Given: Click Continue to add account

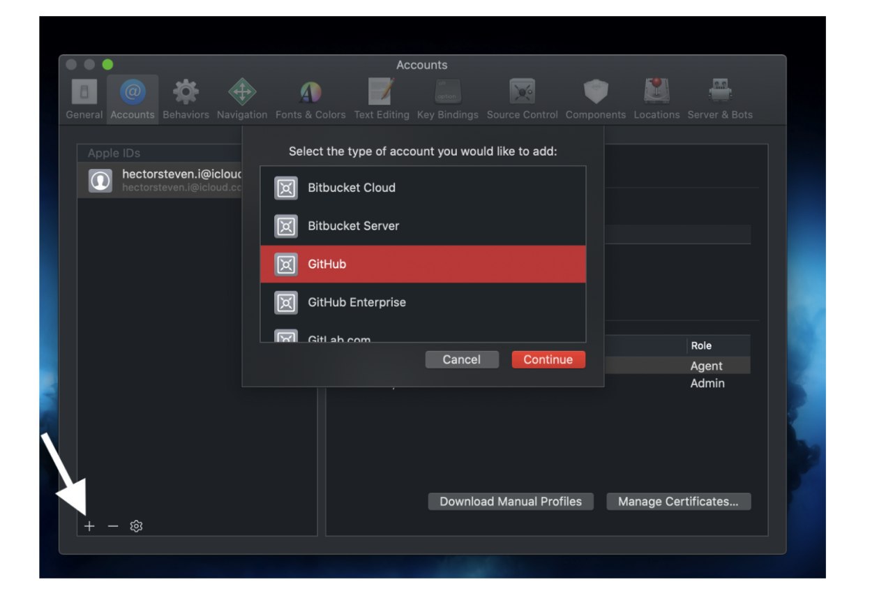Looking at the screenshot, I should (548, 359).
